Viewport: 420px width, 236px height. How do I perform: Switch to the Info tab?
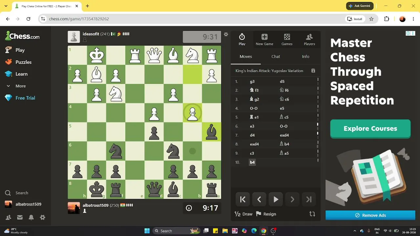pos(305,56)
